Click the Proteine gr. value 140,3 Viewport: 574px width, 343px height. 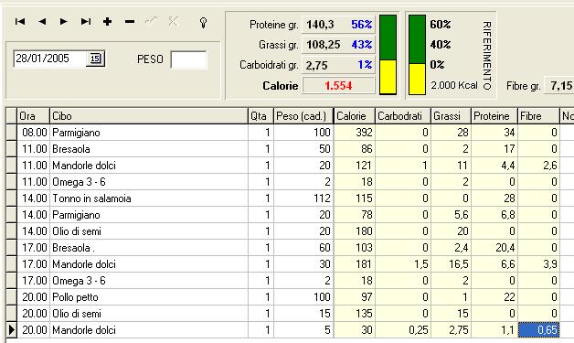click(320, 25)
